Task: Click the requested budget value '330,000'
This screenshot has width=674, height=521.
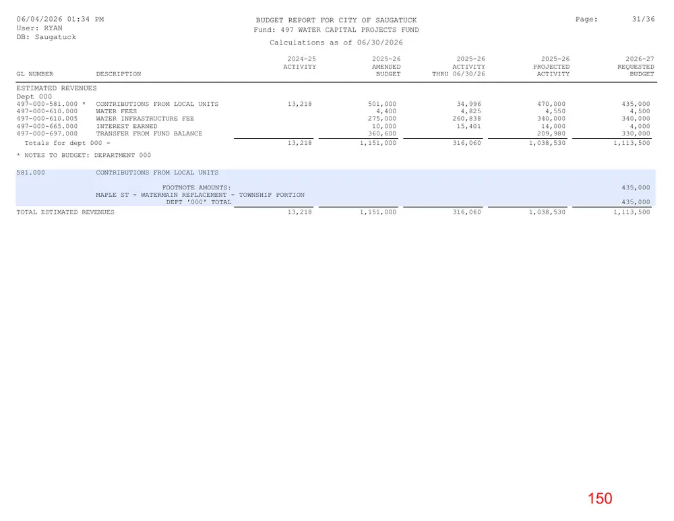Action: (x=636, y=133)
